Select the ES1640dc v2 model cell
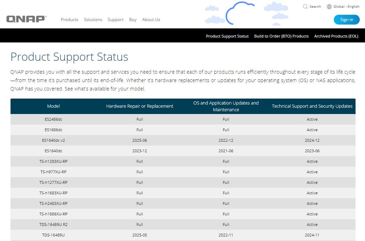Image resolution: width=365 pixels, height=241 pixels. [54, 140]
